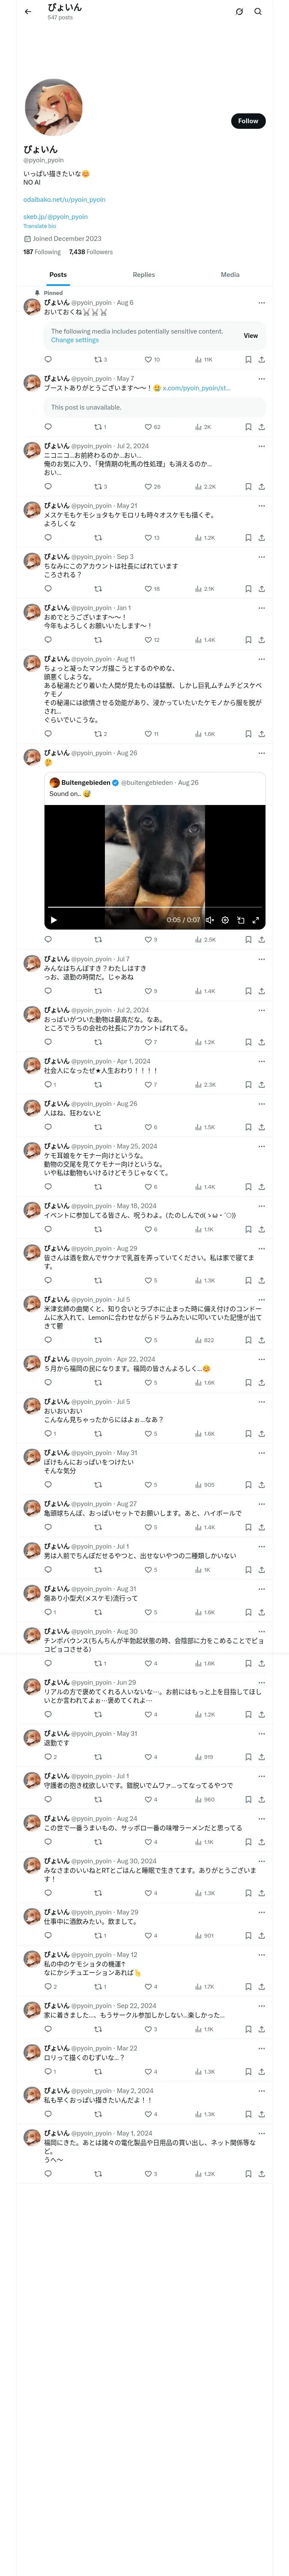Like the pinned Aug 6 post
The height and width of the screenshot is (2576, 289).
pyautogui.click(x=149, y=359)
